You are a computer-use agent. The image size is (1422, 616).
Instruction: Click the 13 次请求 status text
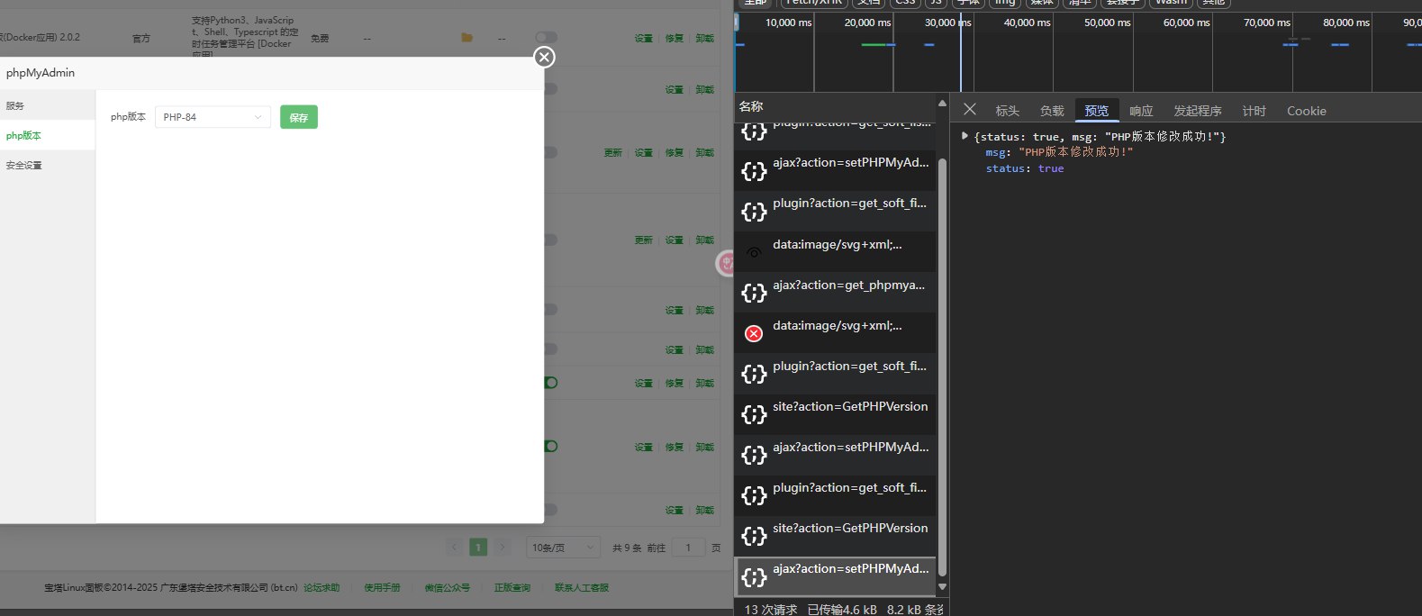770,610
